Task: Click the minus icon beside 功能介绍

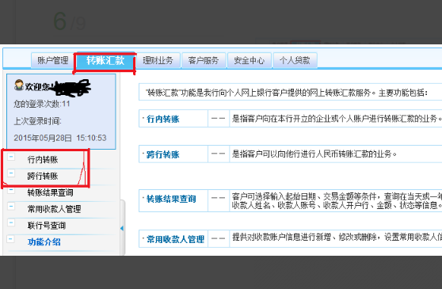Action: [x=11, y=239]
